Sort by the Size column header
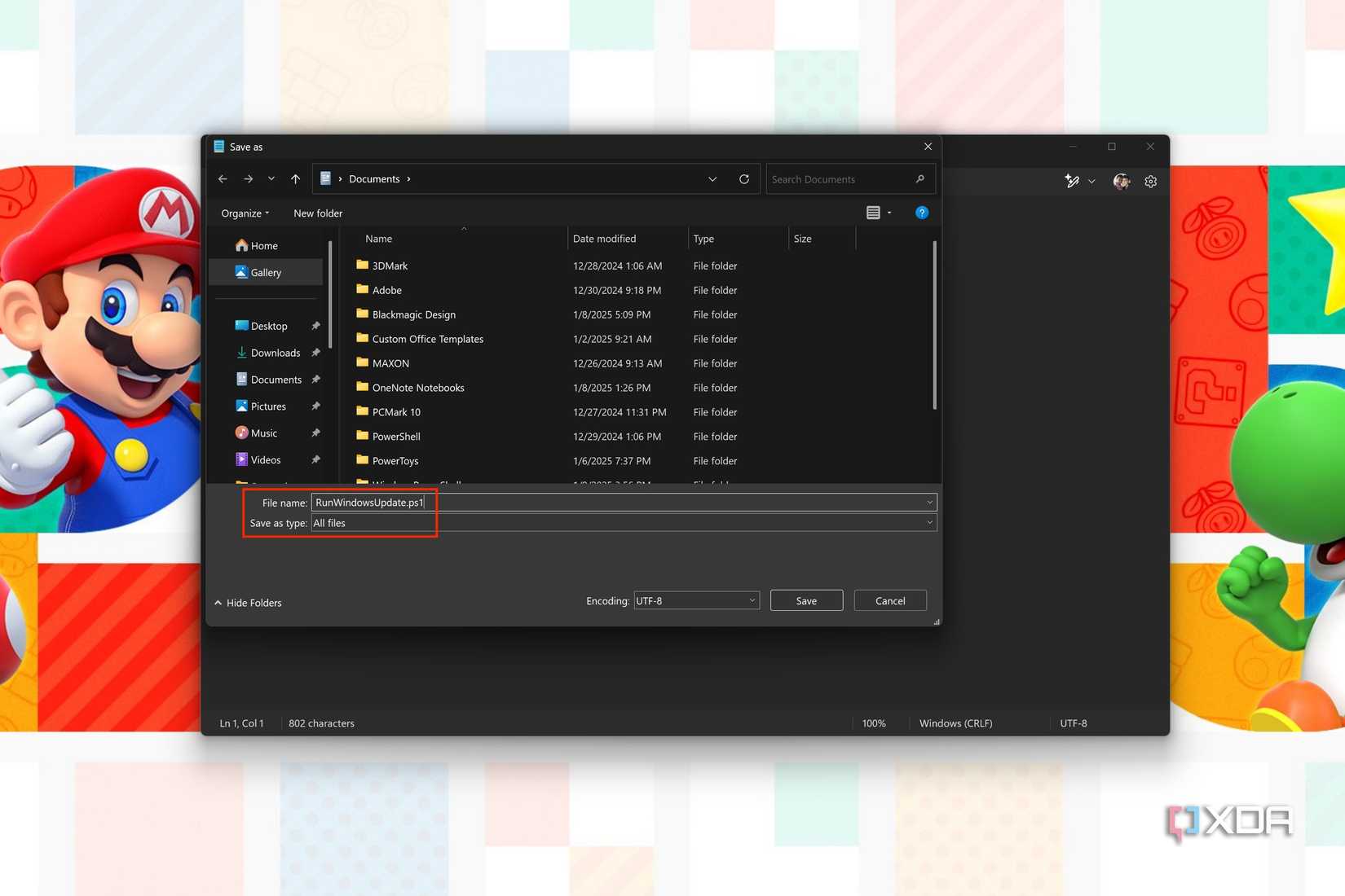This screenshot has height=896, width=1345. point(803,239)
